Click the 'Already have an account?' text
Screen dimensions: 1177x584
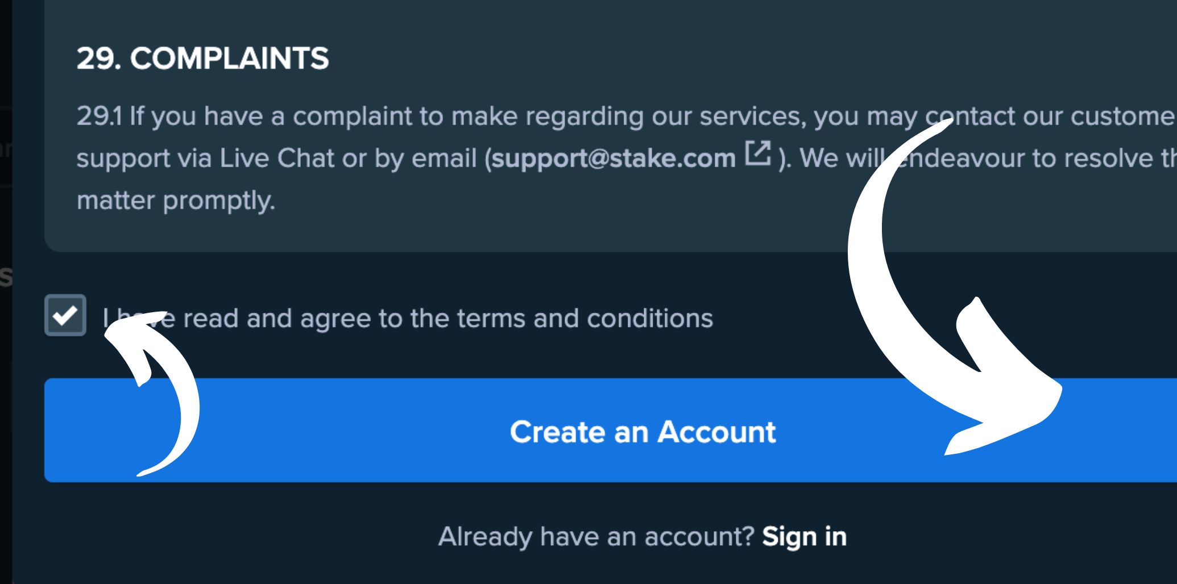coord(596,536)
